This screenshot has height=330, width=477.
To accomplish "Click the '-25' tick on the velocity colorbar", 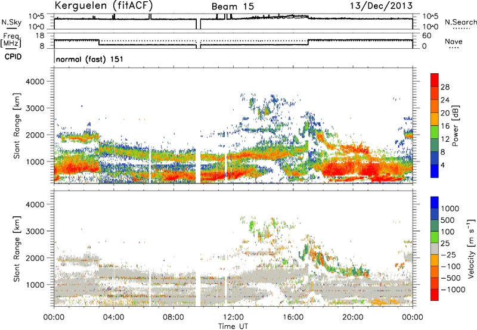I will point(448,254).
